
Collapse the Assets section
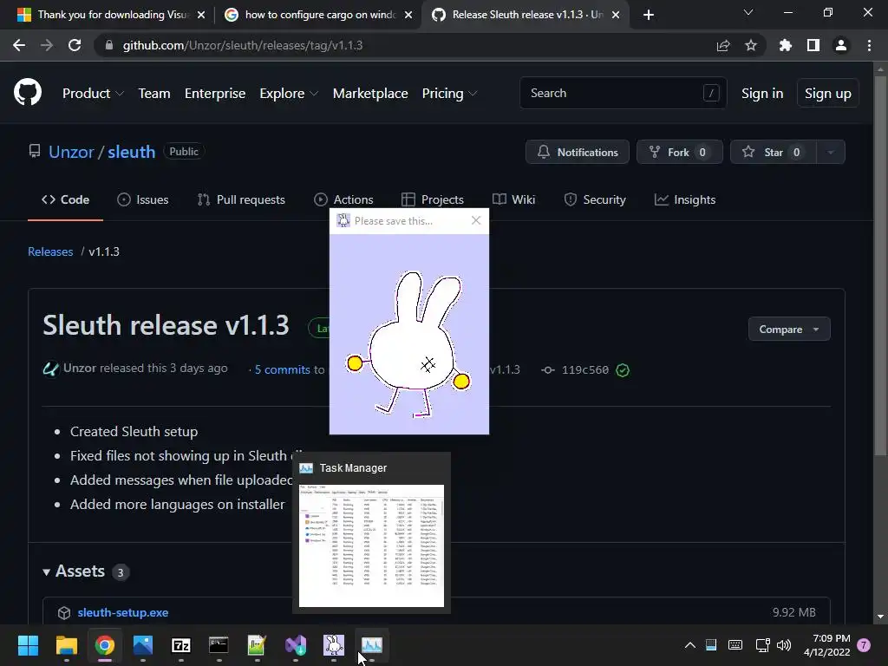click(74, 571)
